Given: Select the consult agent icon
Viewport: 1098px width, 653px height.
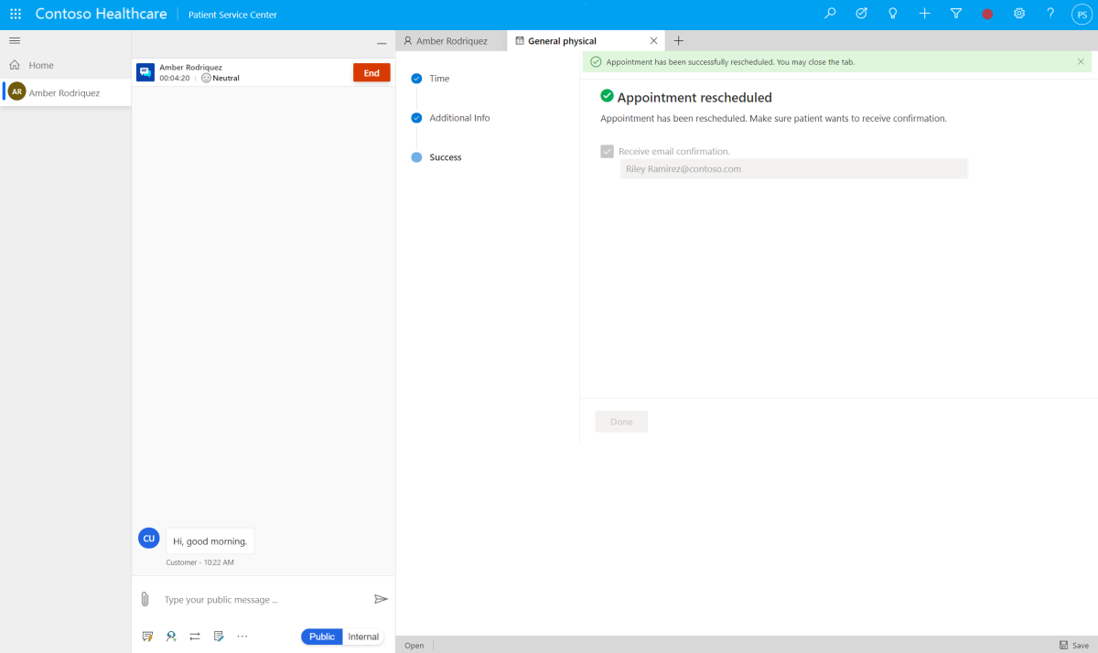Looking at the screenshot, I should [x=171, y=636].
